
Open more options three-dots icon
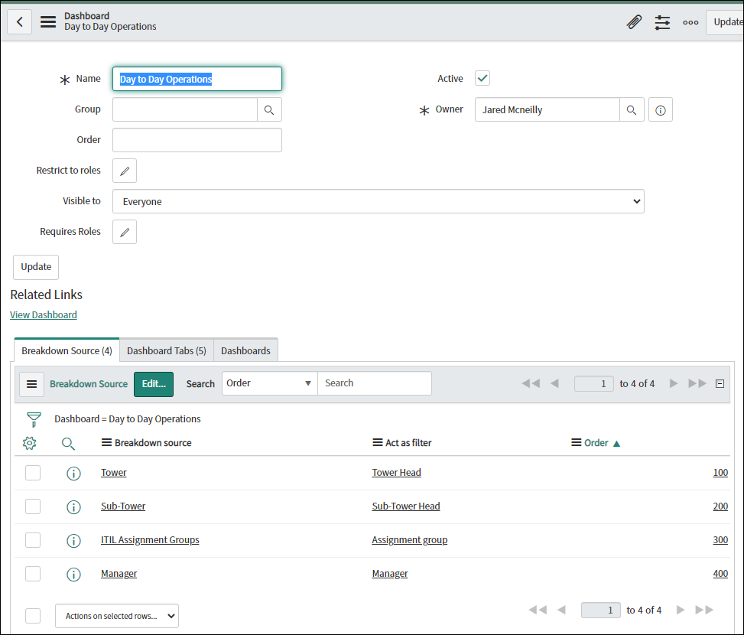pos(690,22)
